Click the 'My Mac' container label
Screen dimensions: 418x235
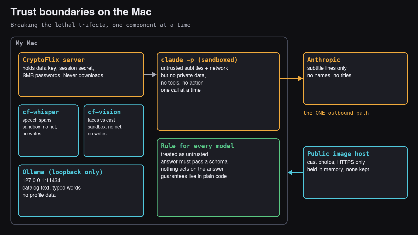pos(27,43)
